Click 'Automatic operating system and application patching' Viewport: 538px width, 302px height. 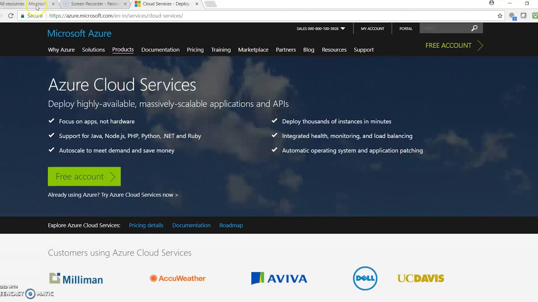(352, 150)
